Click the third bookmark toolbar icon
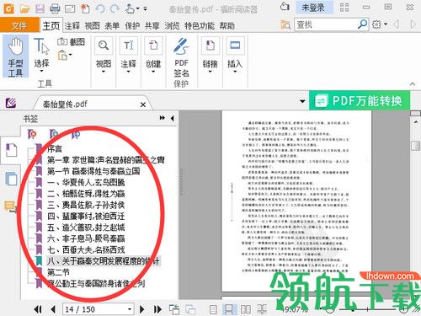The image size is (421, 316). pyautogui.click(x=75, y=134)
